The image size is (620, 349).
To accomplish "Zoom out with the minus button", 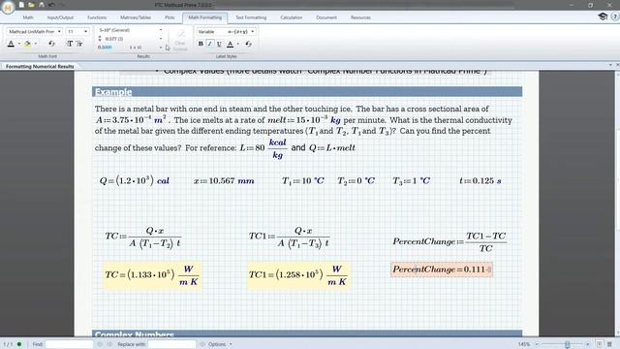I will tap(537, 344).
